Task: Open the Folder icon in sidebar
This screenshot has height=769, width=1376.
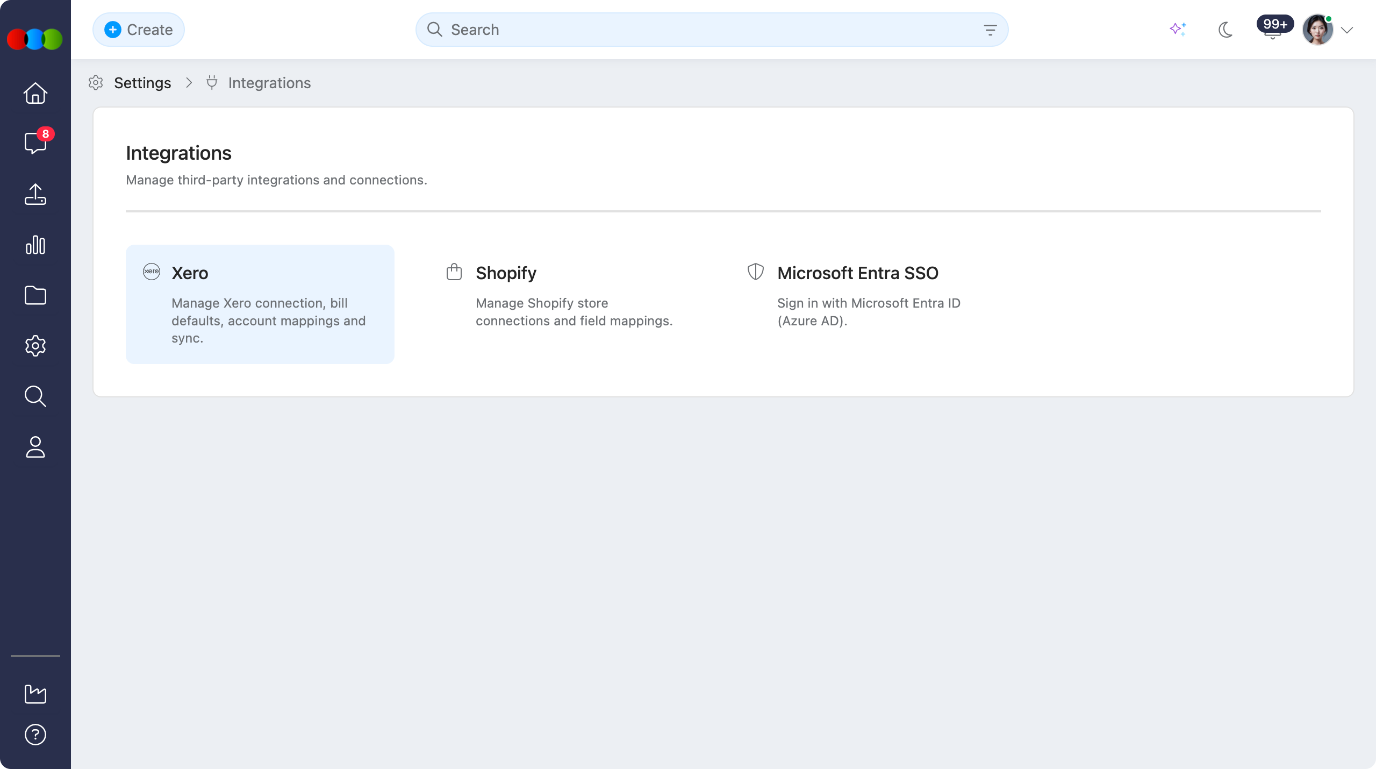Action: click(35, 295)
